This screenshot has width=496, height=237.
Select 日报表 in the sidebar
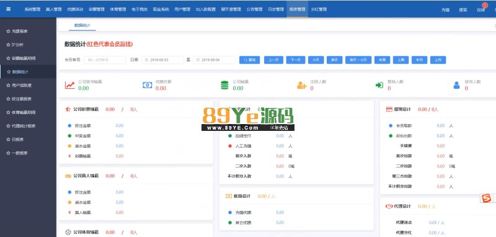[15, 139]
